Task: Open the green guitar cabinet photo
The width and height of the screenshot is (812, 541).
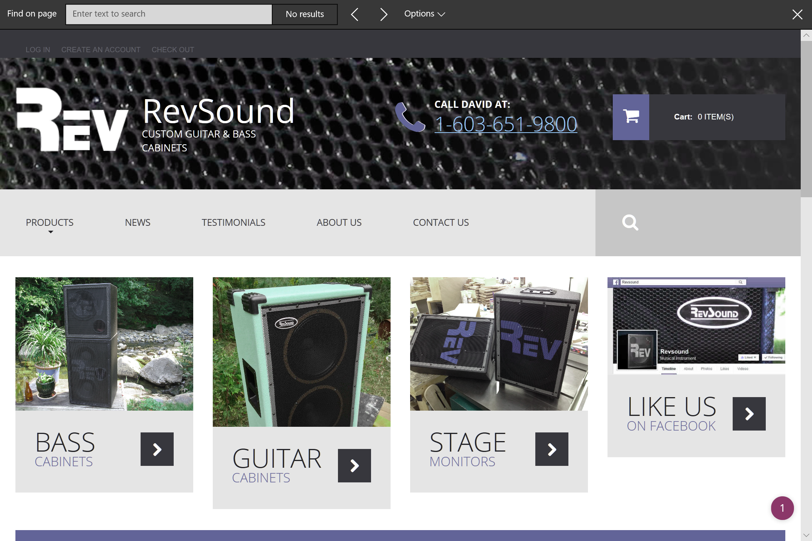Action: click(x=301, y=352)
